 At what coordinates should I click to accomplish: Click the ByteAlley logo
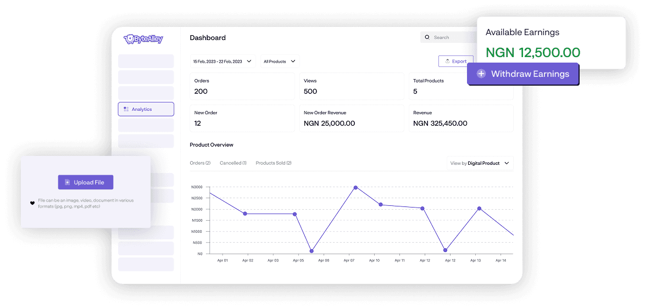(143, 39)
